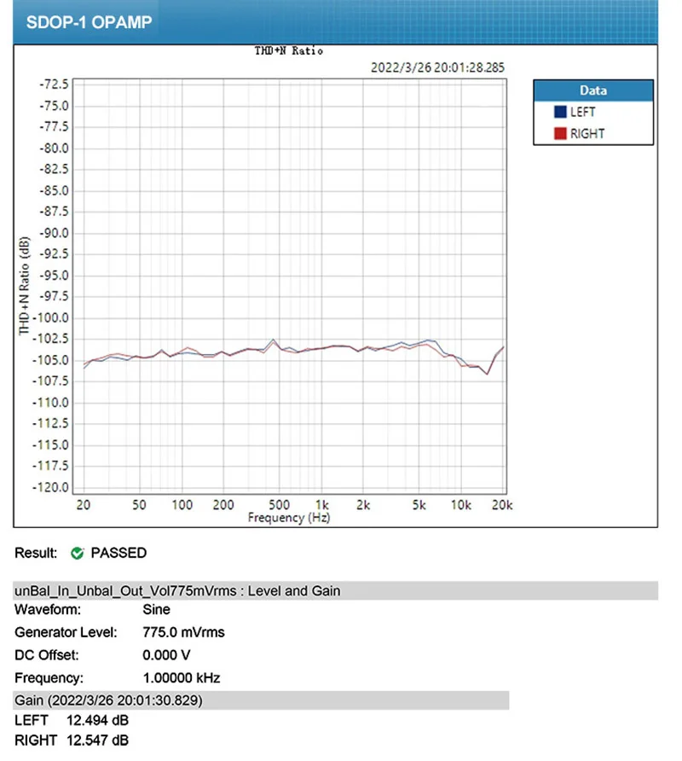Screen dimensions: 682x761
Task: Click the Frequency value 1.00000 kHz
Action: coord(182,678)
